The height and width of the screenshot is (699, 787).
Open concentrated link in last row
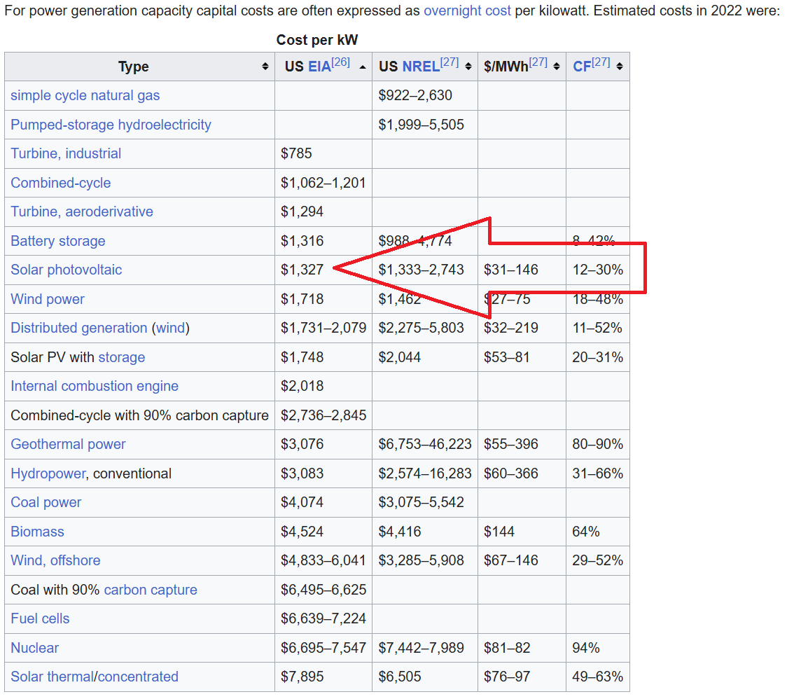click(x=138, y=677)
